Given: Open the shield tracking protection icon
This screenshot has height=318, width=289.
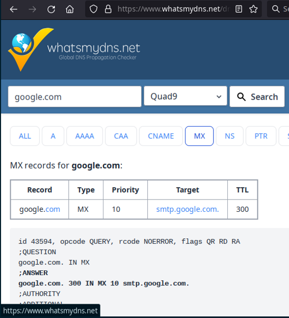Looking at the screenshot, I should click(93, 9).
